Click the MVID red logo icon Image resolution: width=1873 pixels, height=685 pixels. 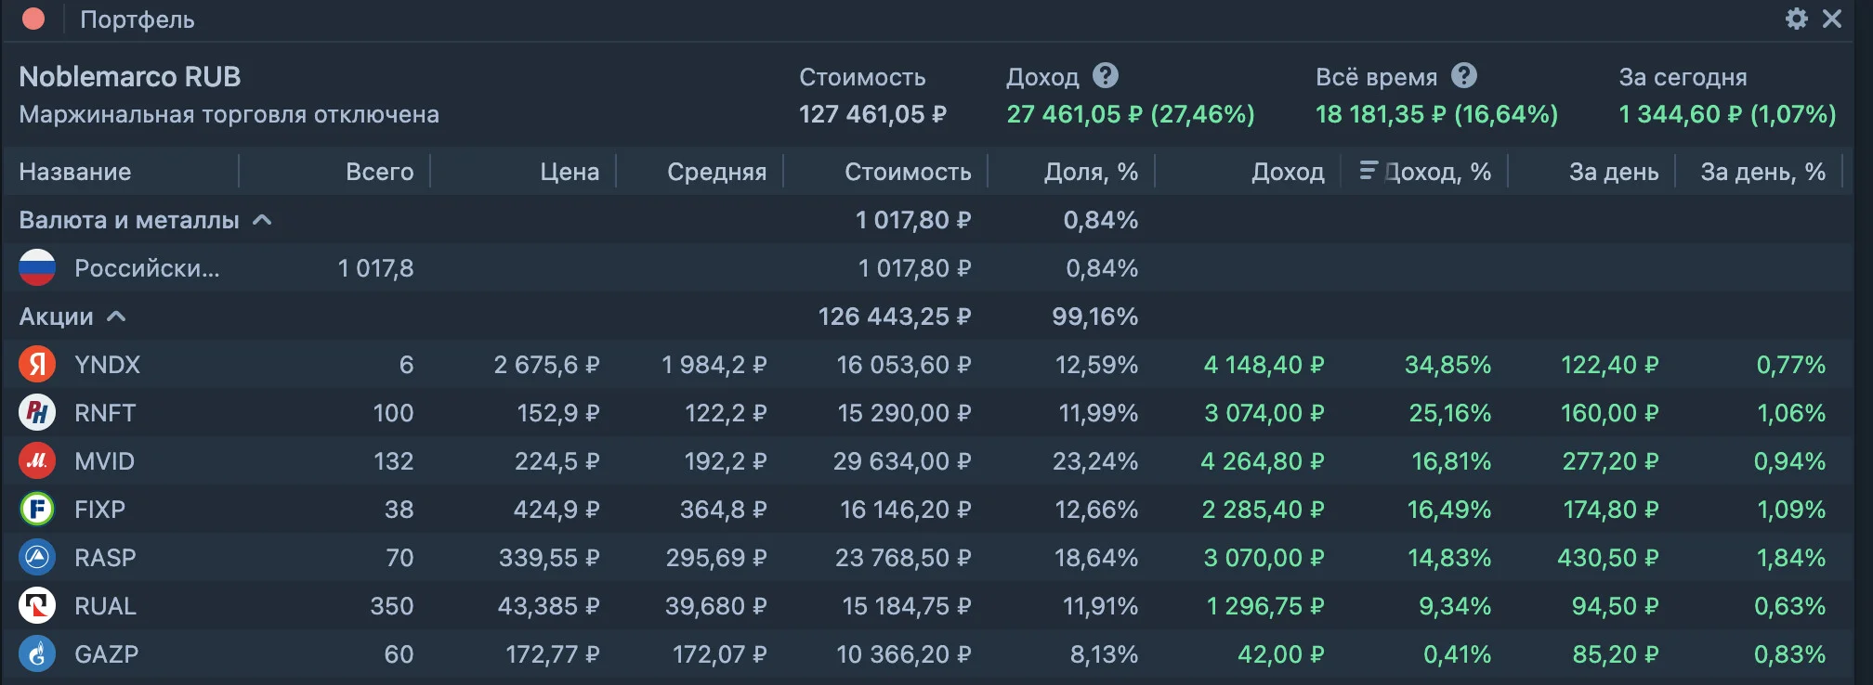click(x=37, y=461)
